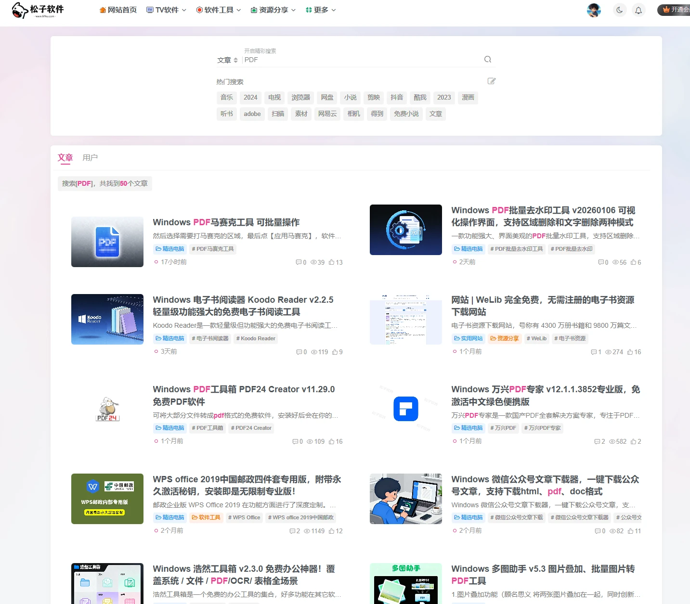Open WPS邮政内部专用版 thumbnail

coord(107,499)
